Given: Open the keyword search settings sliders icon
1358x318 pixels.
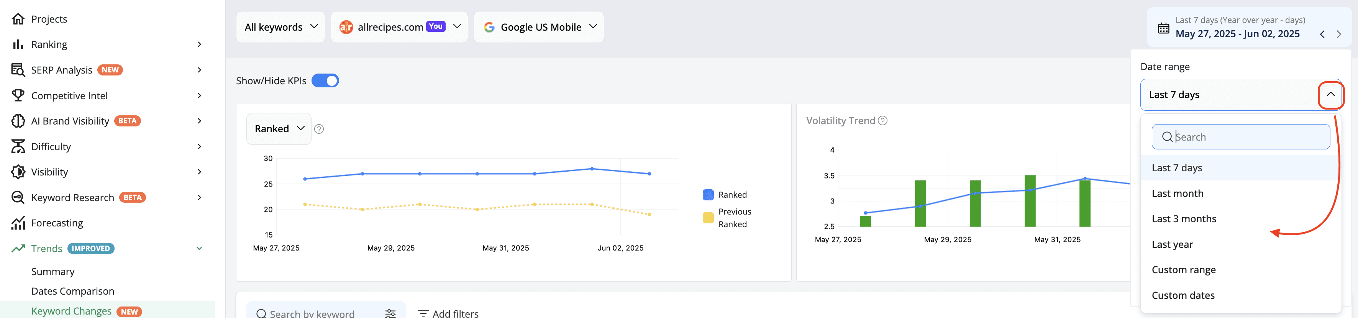Looking at the screenshot, I should [x=390, y=313].
